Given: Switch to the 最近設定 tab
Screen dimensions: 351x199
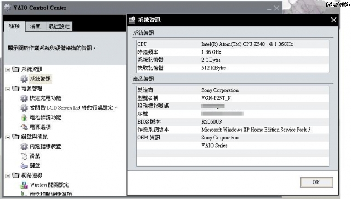Looking at the screenshot, I should 59,27.
